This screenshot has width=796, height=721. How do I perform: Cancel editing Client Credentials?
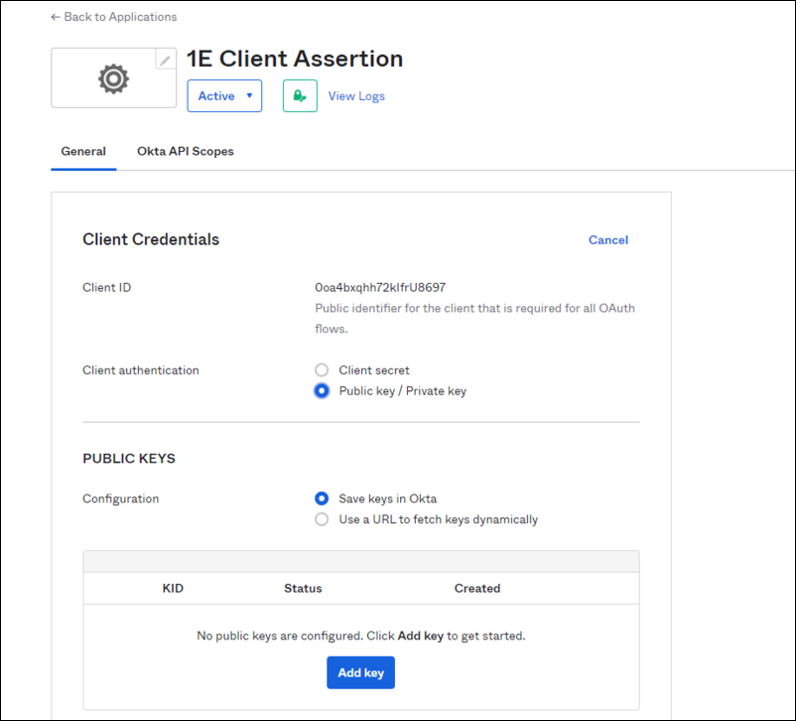[x=607, y=240]
